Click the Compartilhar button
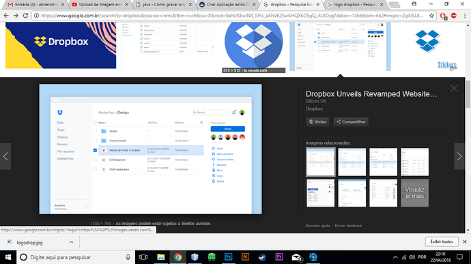471x264 pixels. (351, 121)
